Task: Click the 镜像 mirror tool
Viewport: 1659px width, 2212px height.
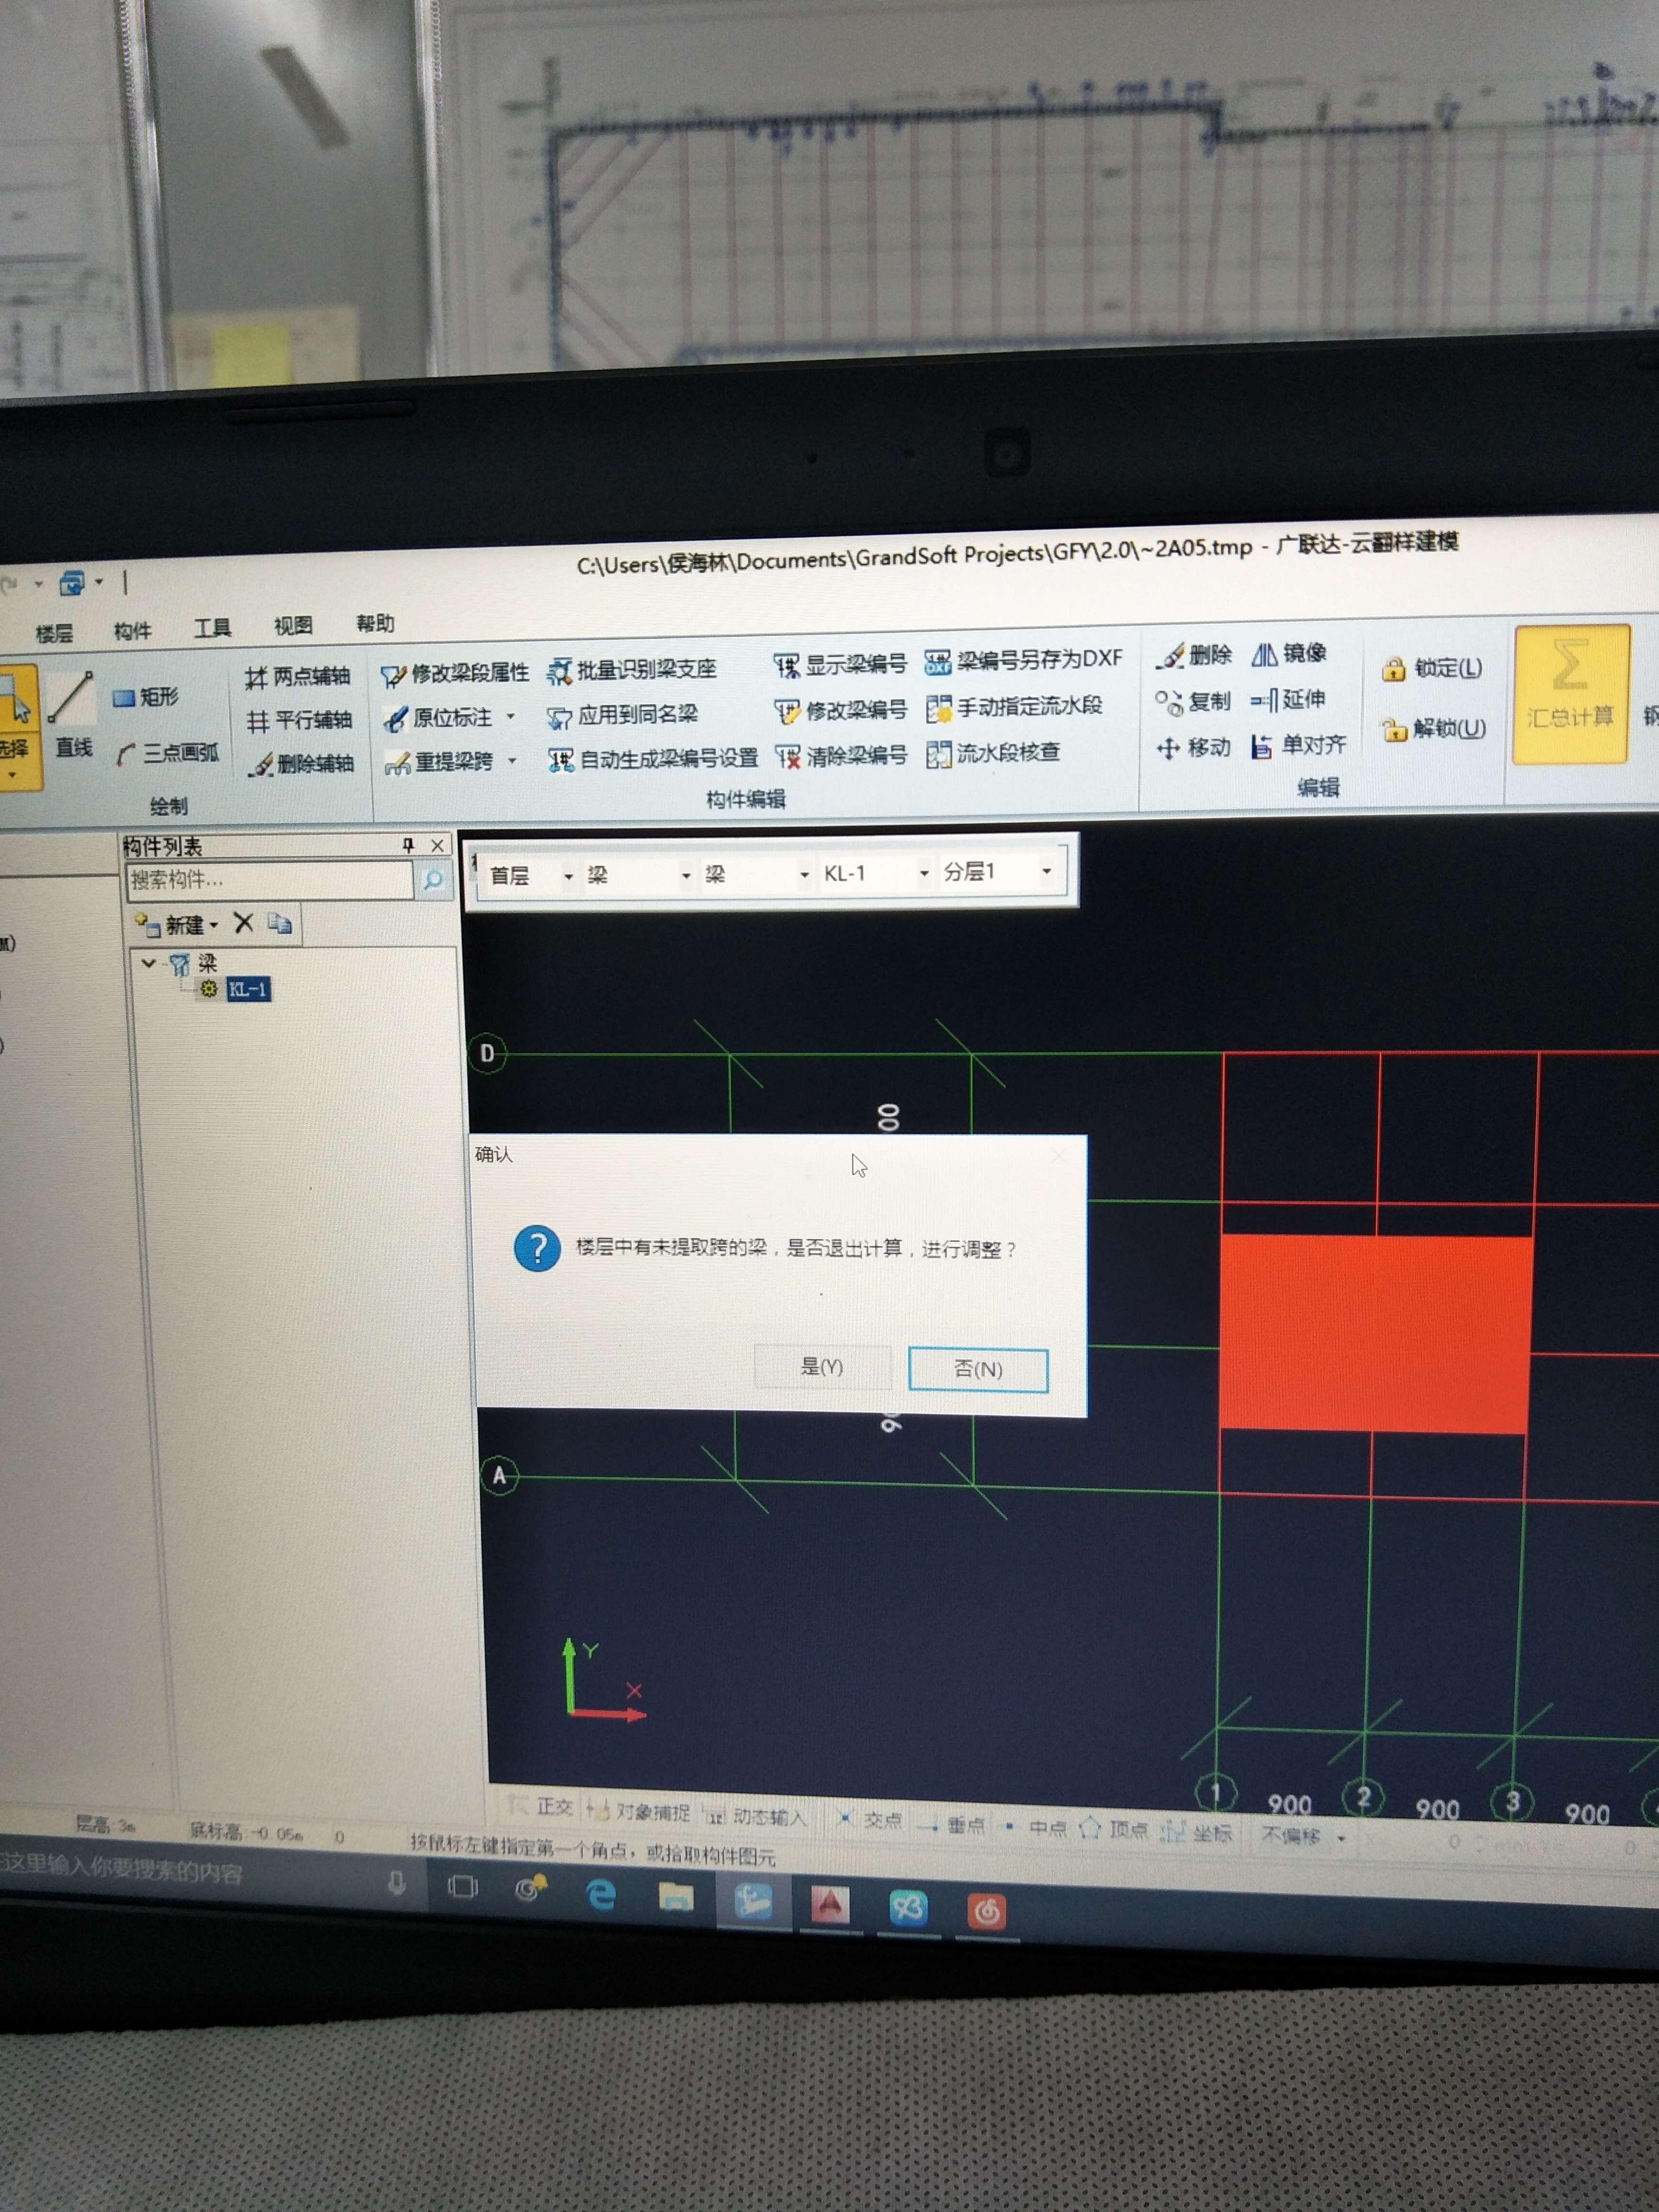Action: click(1289, 653)
